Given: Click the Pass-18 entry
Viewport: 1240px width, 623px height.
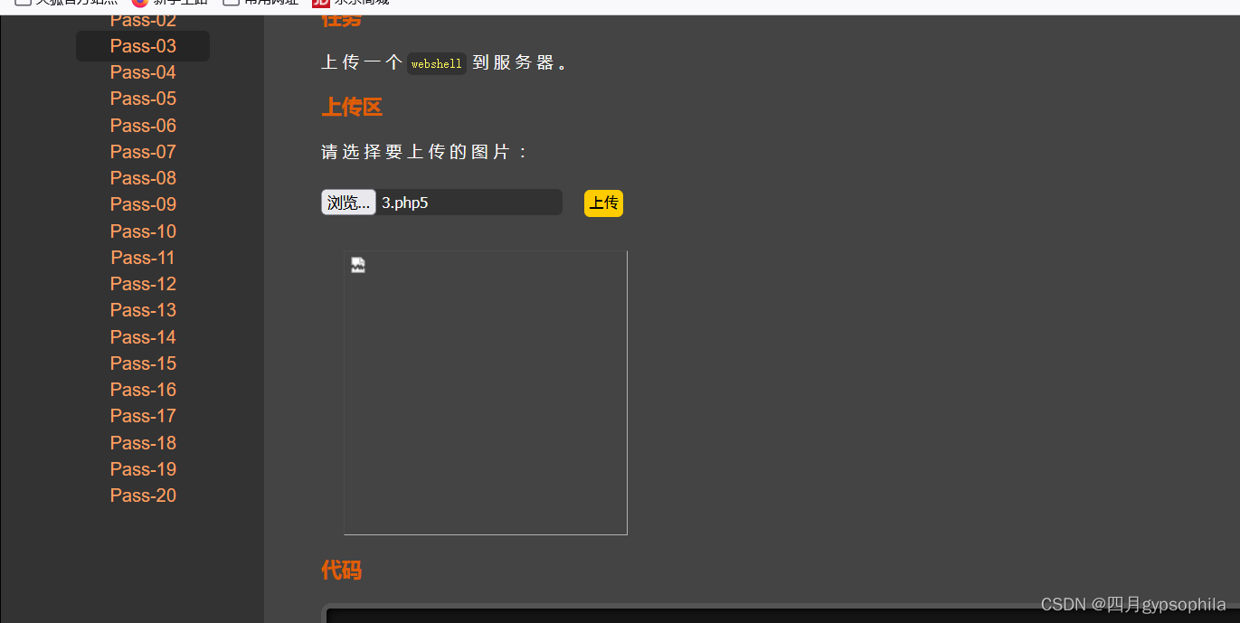Looking at the screenshot, I should coord(143,443).
